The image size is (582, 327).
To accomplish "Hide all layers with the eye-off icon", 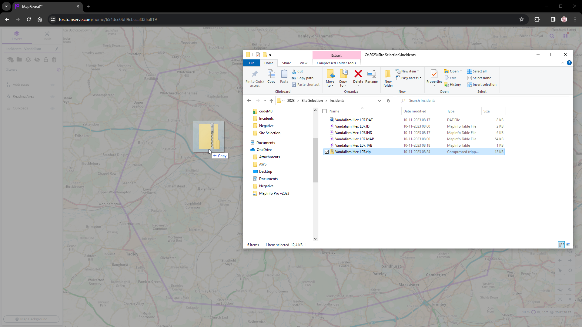I will coord(37,60).
